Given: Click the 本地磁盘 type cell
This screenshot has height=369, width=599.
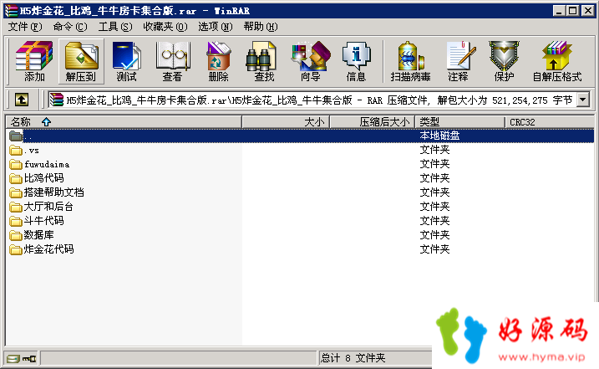Looking at the screenshot, I should [x=439, y=136].
